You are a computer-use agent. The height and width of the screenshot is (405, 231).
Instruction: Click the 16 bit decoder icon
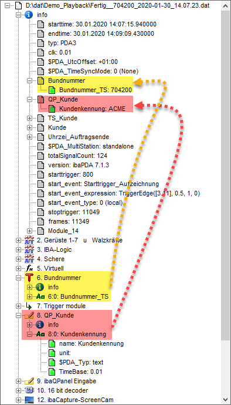(x=30, y=390)
